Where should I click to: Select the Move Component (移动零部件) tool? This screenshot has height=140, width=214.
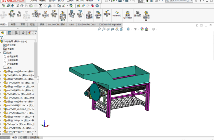(x=54, y=13)
